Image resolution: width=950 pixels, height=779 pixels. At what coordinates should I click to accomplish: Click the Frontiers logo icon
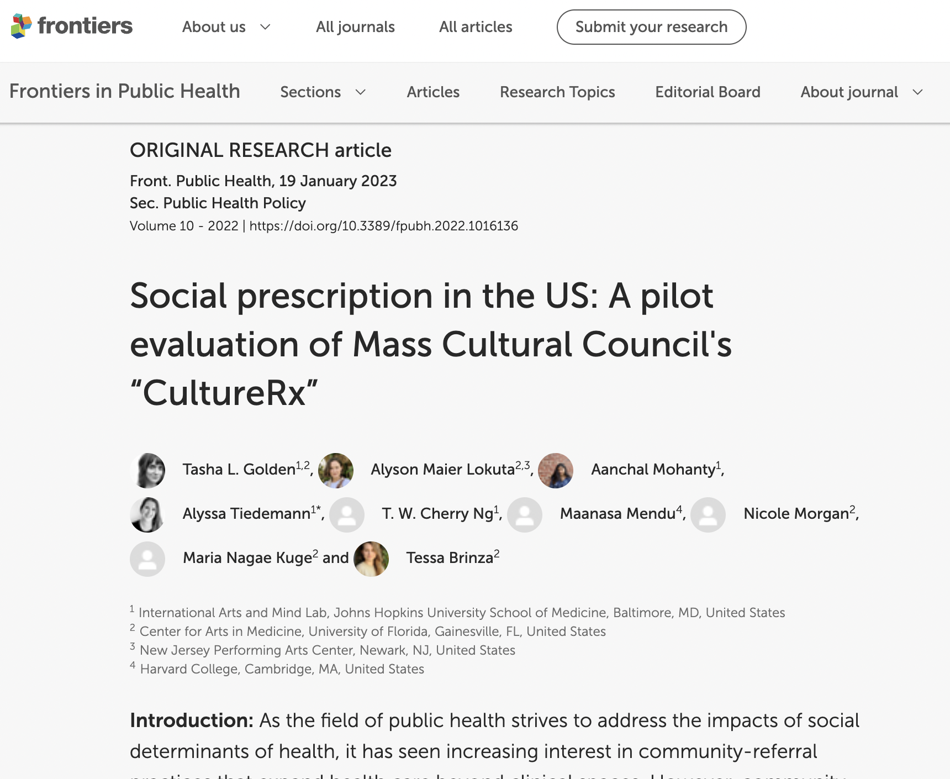22,26
